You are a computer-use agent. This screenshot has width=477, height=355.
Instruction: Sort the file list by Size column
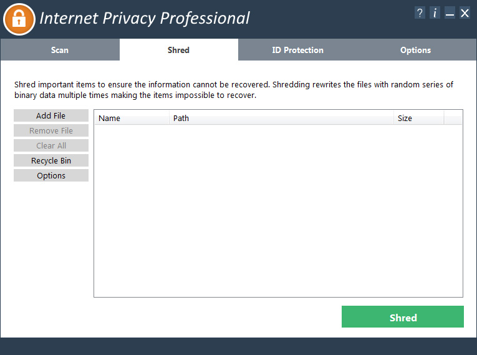tap(418, 118)
